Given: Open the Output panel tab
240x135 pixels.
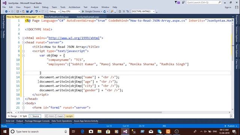Looking at the screenshot, I should [19, 121].
